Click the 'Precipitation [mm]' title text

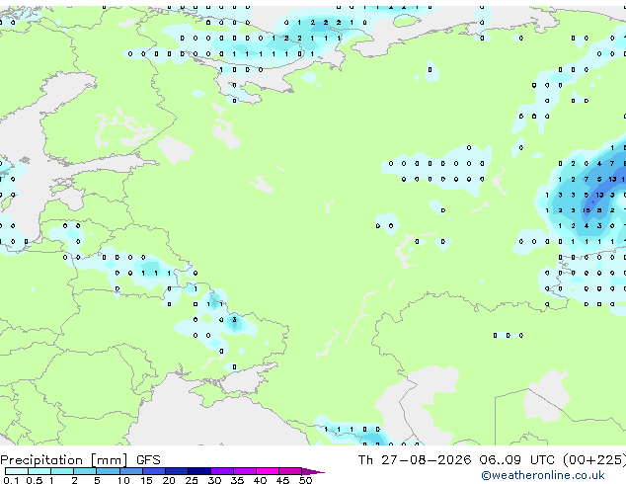(x=64, y=460)
